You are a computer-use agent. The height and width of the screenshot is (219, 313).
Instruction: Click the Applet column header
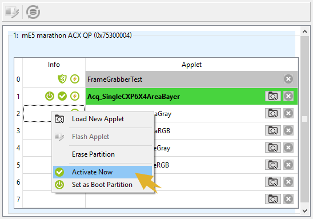tap(192, 65)
